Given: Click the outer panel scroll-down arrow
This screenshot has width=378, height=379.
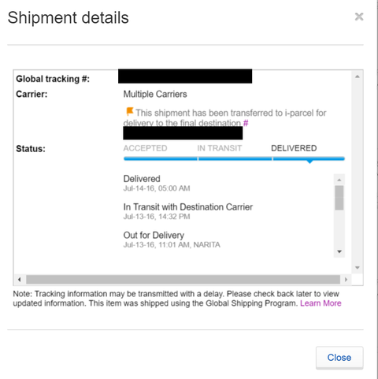Looking at the screenshot, I should click(358, 268).
